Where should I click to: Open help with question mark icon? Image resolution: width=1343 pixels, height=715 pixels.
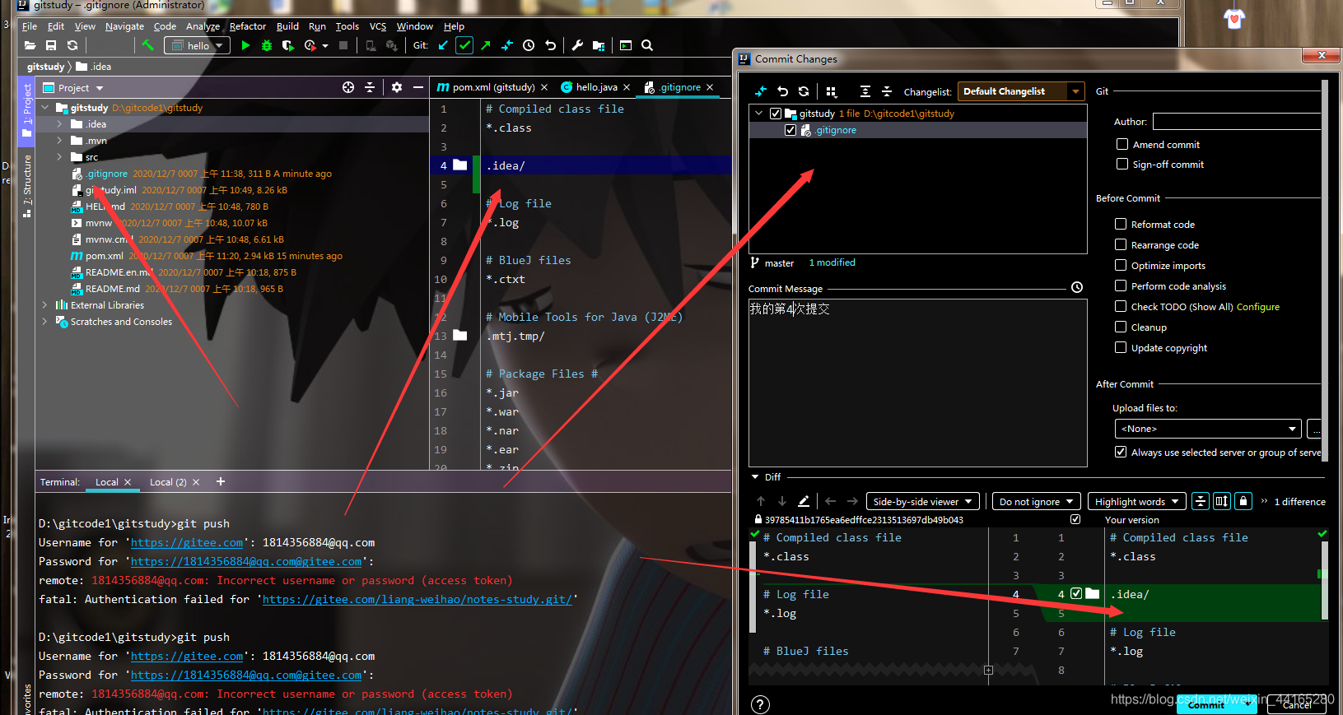point(761,704)
